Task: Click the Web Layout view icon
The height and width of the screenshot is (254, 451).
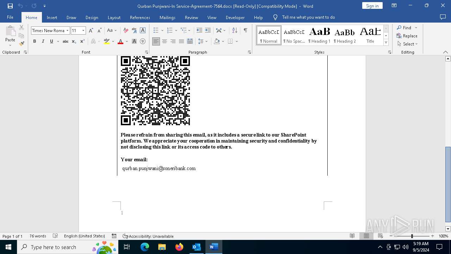Action: click(380, 236)
